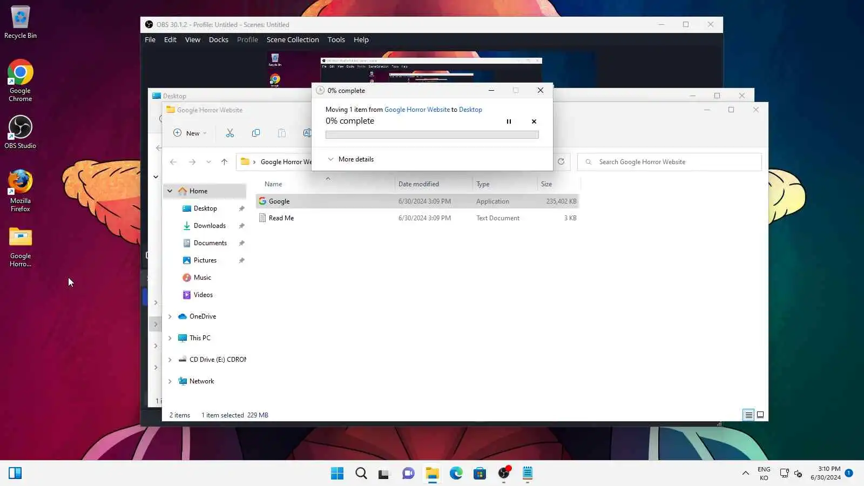The image size is (864, 486).
Task: Expand More details in move dialog
Action: point(351,159)
